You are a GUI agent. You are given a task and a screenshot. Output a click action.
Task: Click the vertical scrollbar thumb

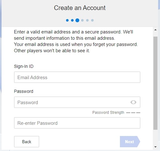(x=155, y=83)
